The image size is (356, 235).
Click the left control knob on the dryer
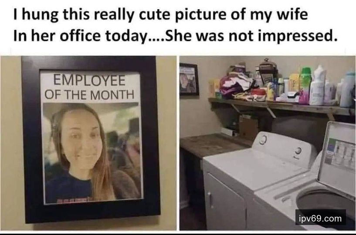(263, 139)
